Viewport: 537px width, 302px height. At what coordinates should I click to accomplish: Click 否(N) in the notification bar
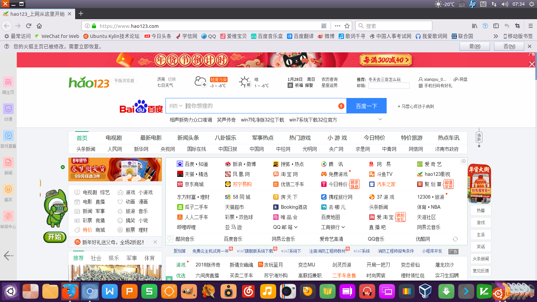(x=509, y=46)
